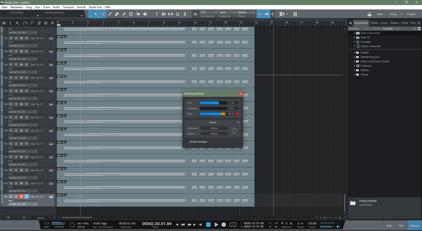Select the range tool
This screenshot has width=422, height=231.
pos(103,14)
